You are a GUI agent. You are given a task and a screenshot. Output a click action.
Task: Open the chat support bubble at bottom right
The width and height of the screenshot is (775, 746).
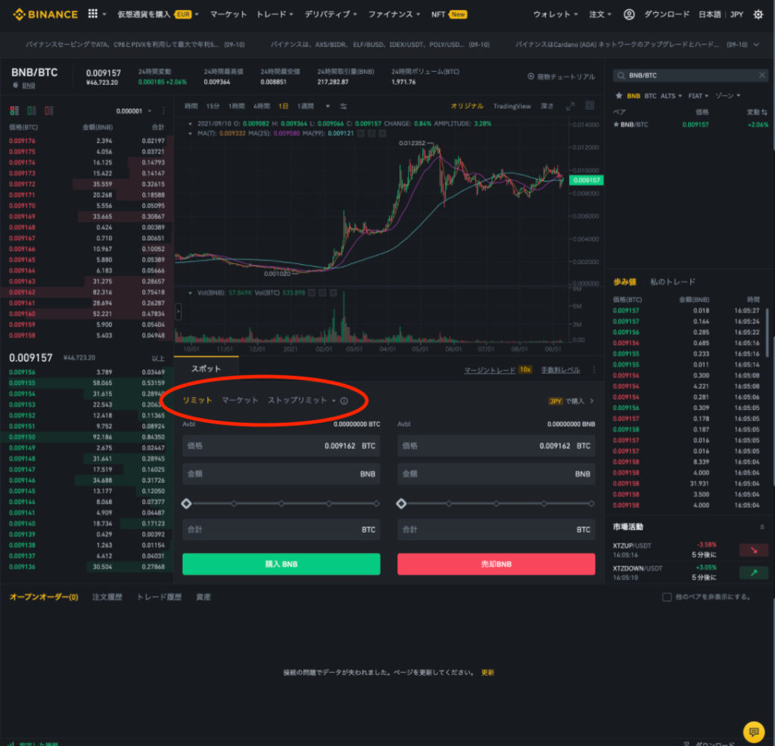point(754,730)
